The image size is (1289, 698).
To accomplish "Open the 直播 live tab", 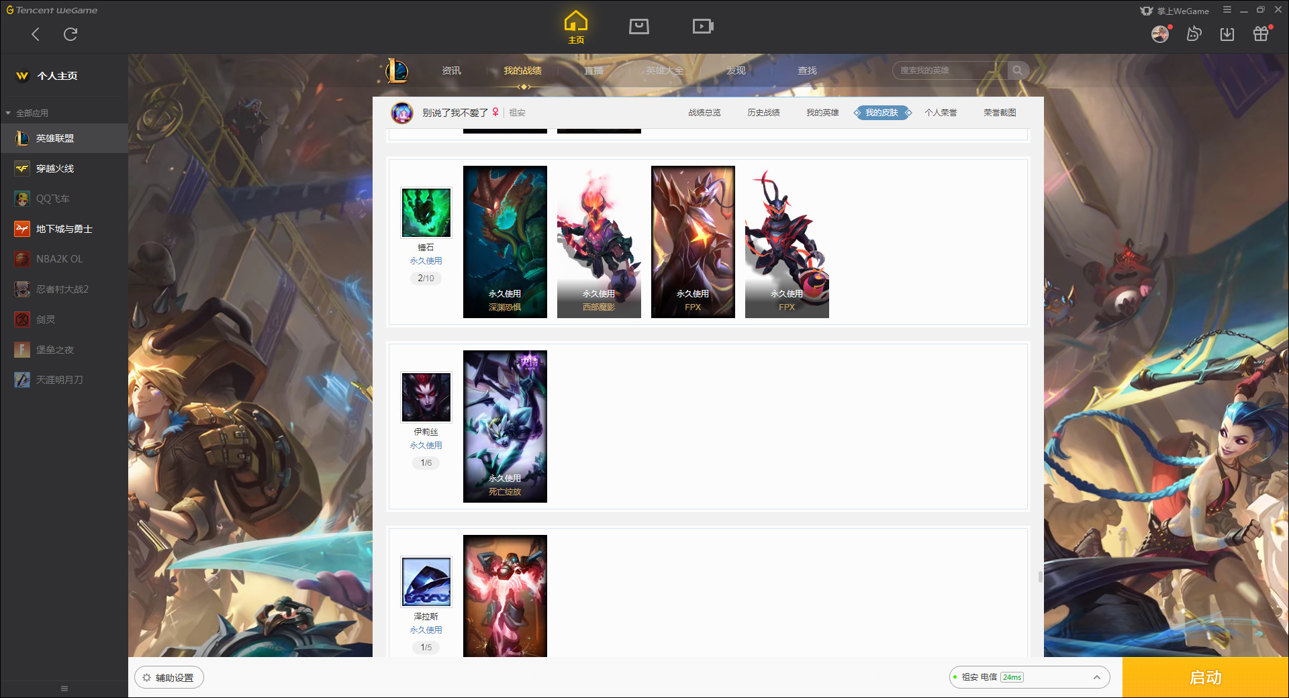I will click(593, 70).
